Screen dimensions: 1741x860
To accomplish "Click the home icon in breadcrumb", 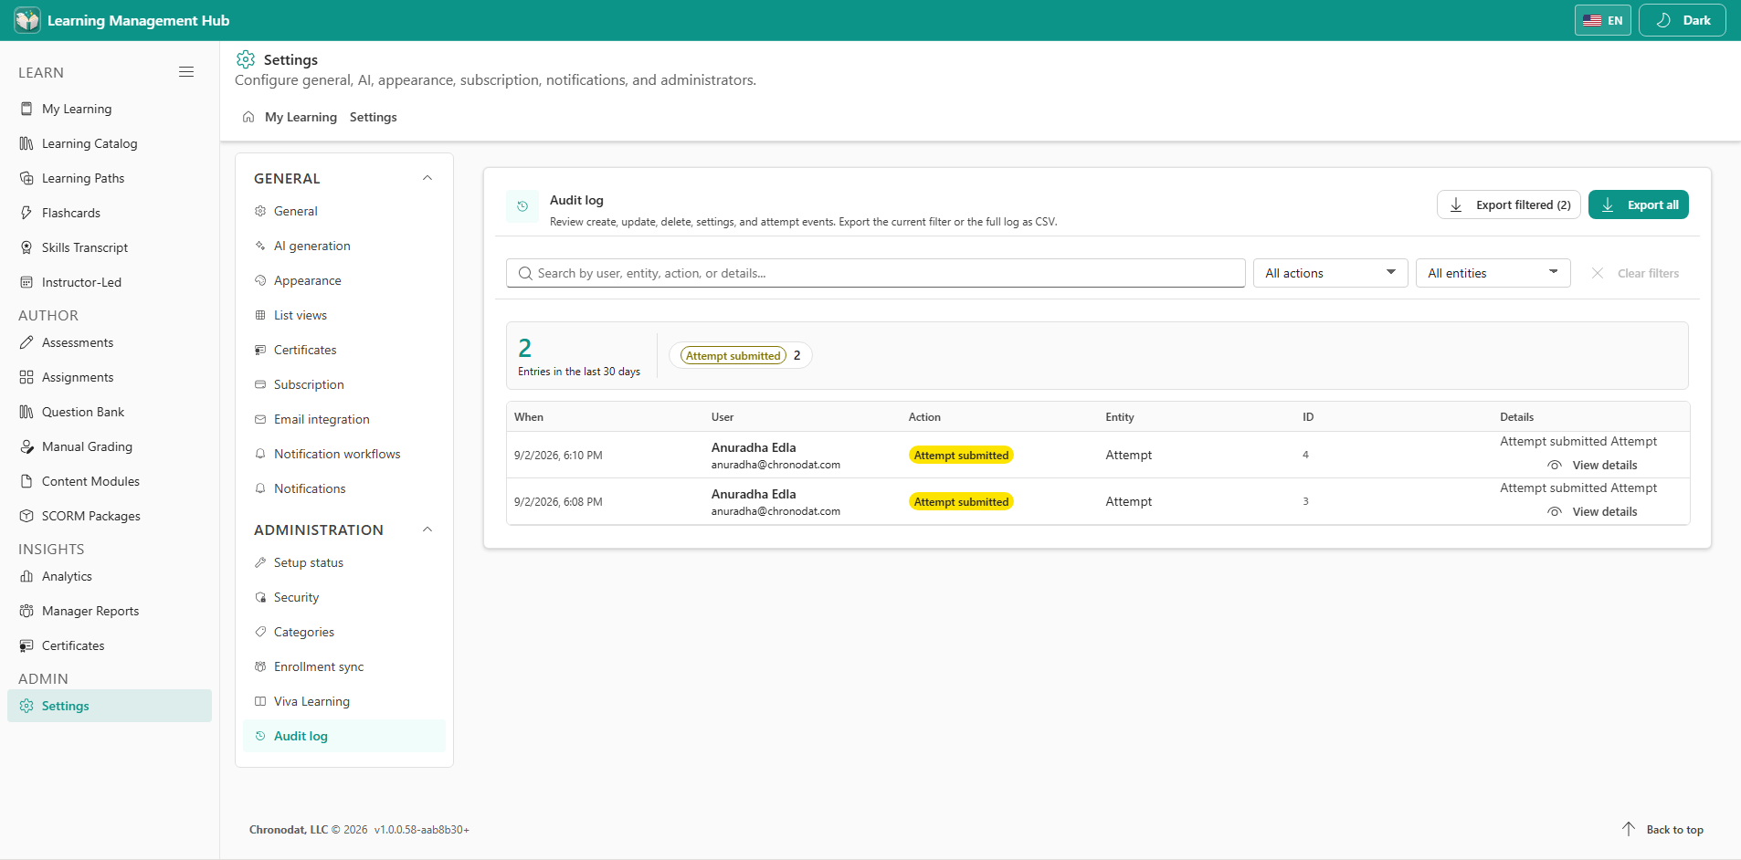I will tap(248, 117).
